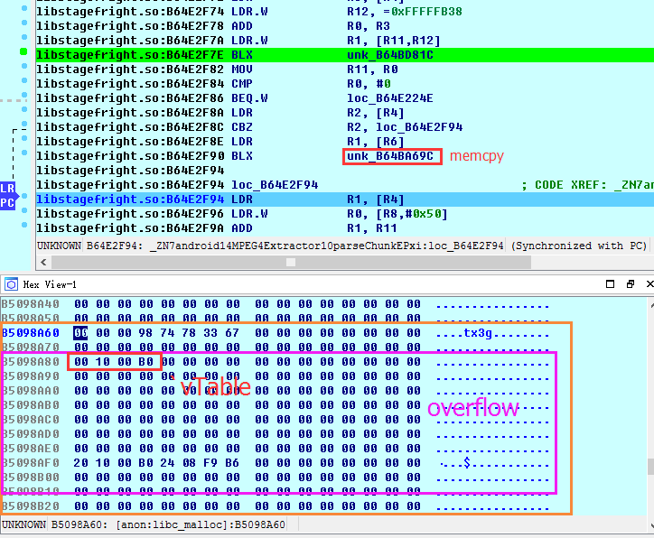Viewport: 654px width, 538px height.
Task: Click hex address B5098B20
Action: (31, 506)
